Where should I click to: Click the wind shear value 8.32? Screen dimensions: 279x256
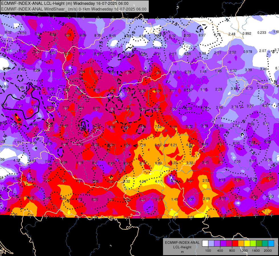click(x=127, y=181)
